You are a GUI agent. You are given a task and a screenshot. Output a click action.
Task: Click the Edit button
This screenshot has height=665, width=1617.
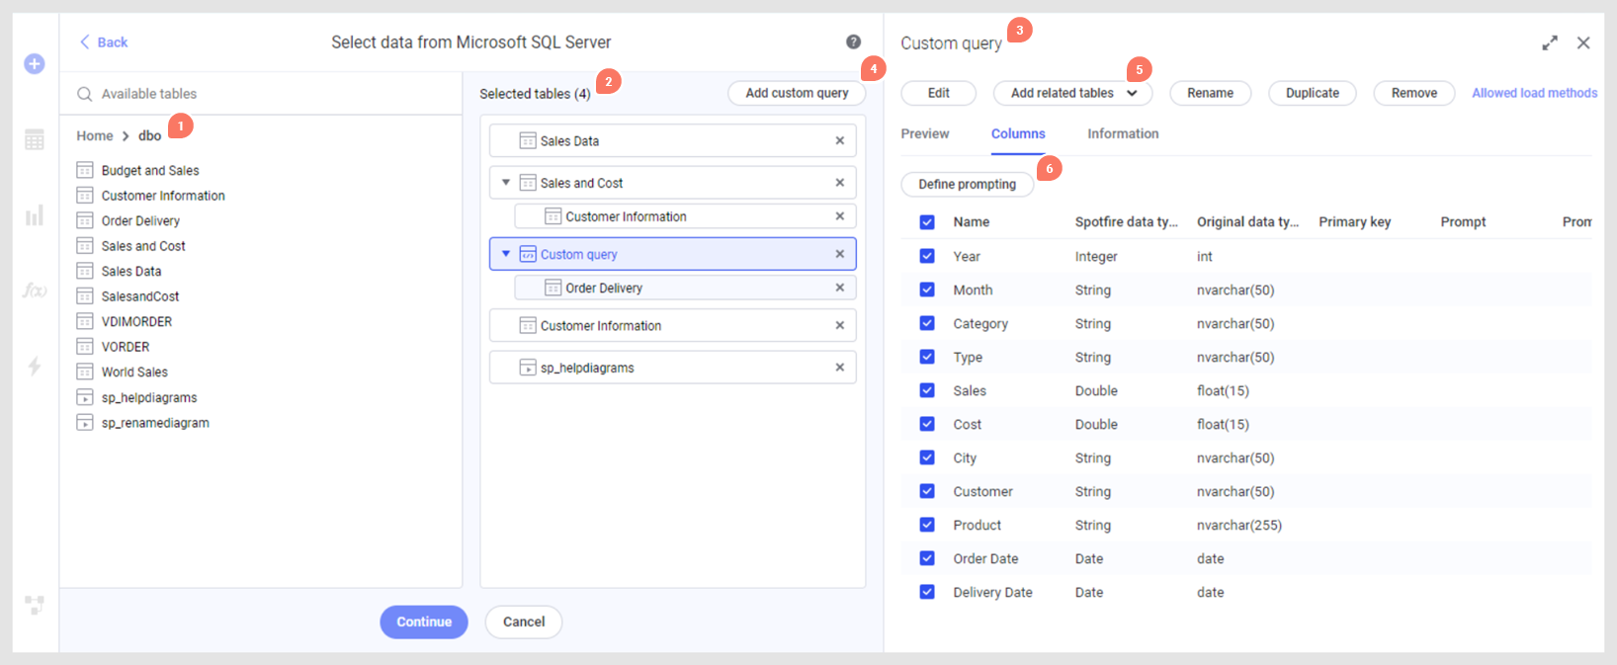pyautogui.click(x=939, y=93)
